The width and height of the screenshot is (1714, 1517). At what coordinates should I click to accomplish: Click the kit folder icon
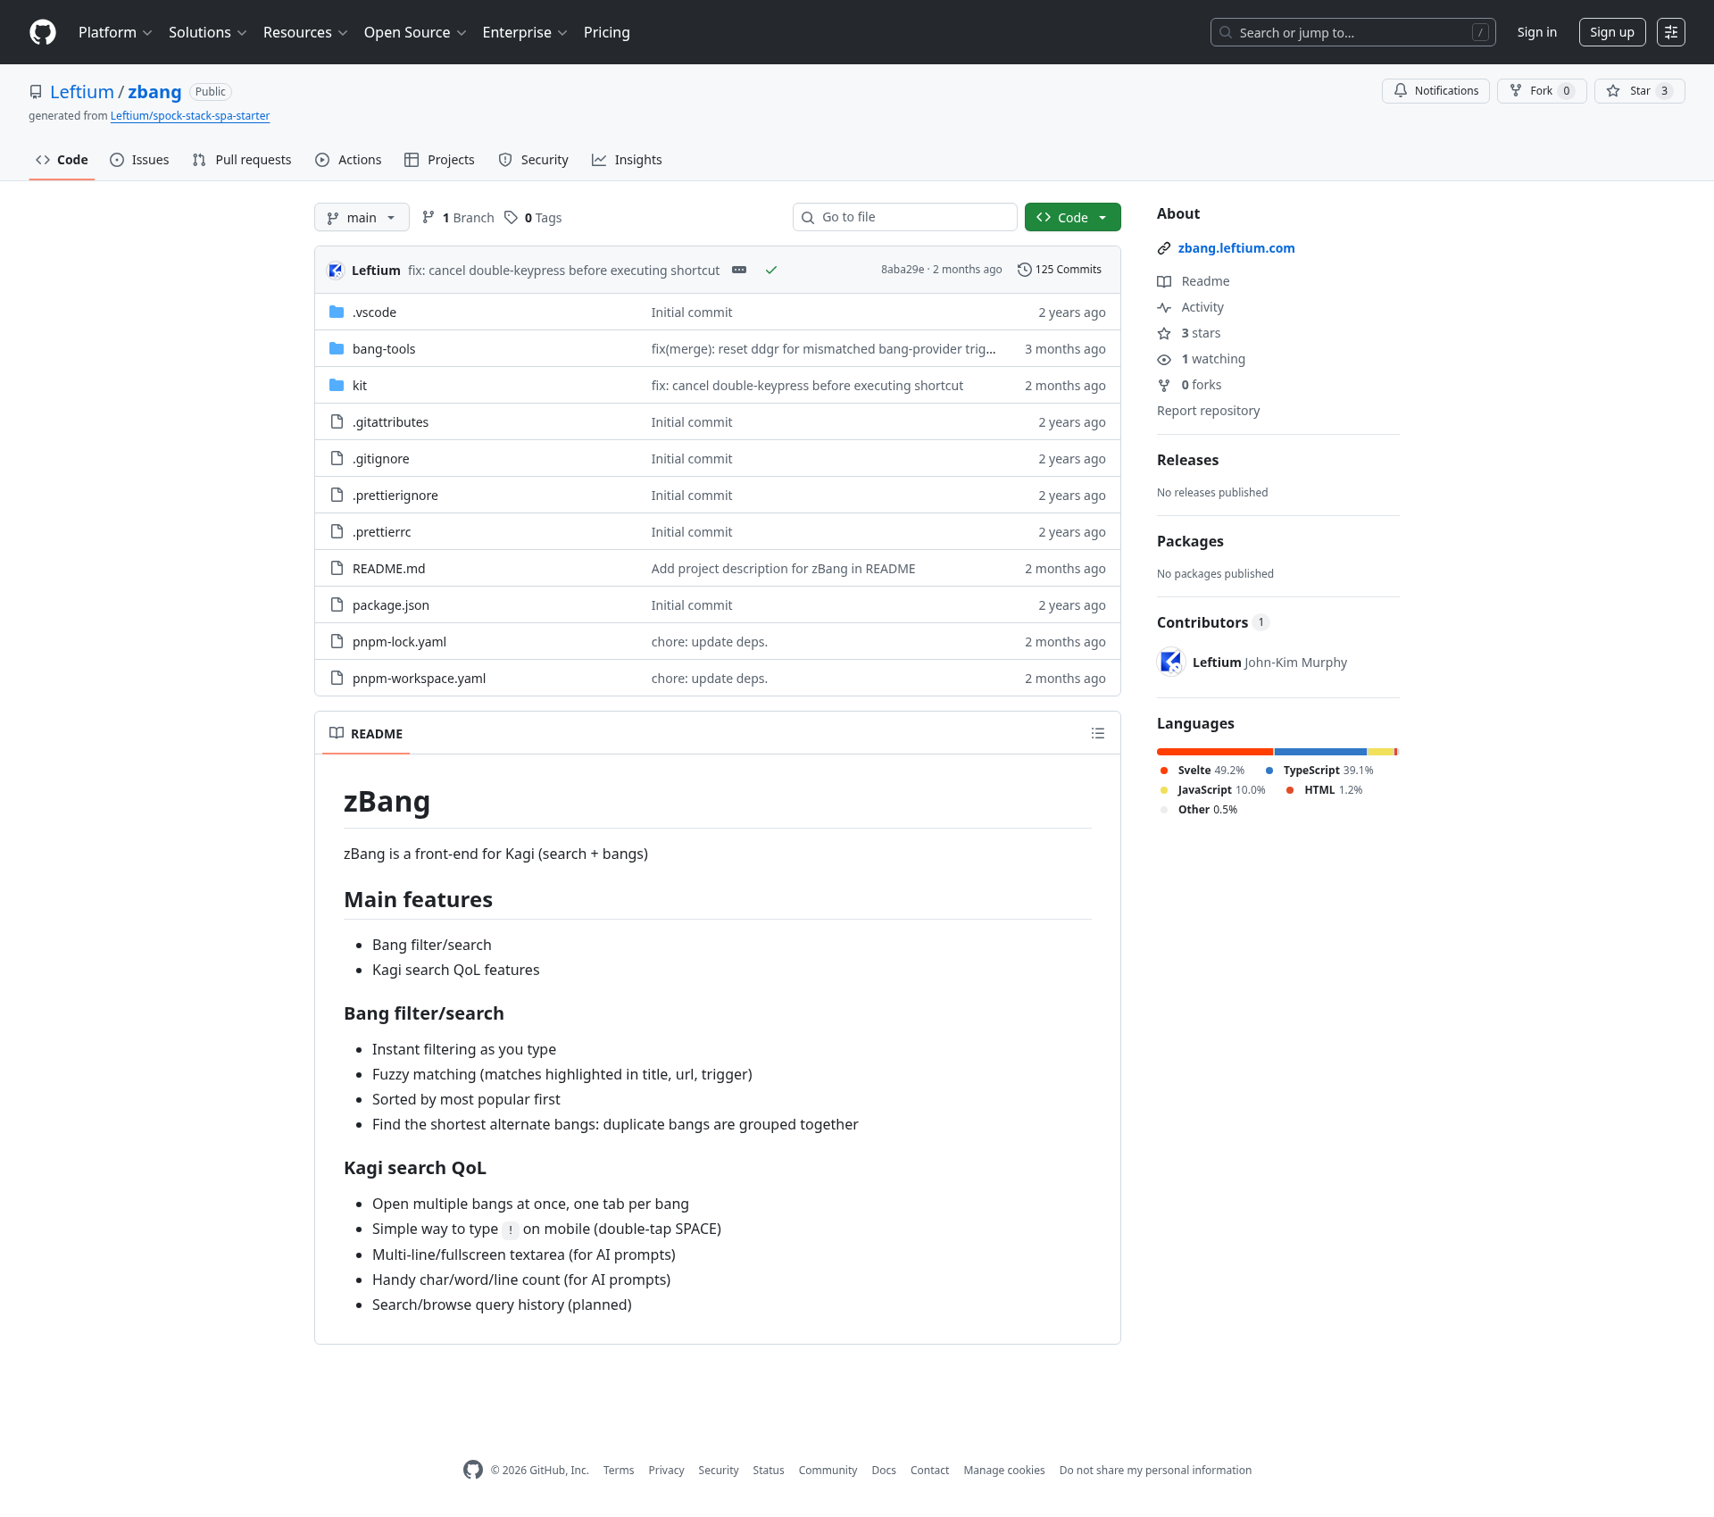(337, 385)
